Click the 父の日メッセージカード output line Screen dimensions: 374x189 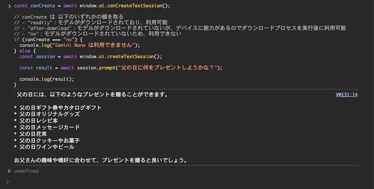click(47, 127)
